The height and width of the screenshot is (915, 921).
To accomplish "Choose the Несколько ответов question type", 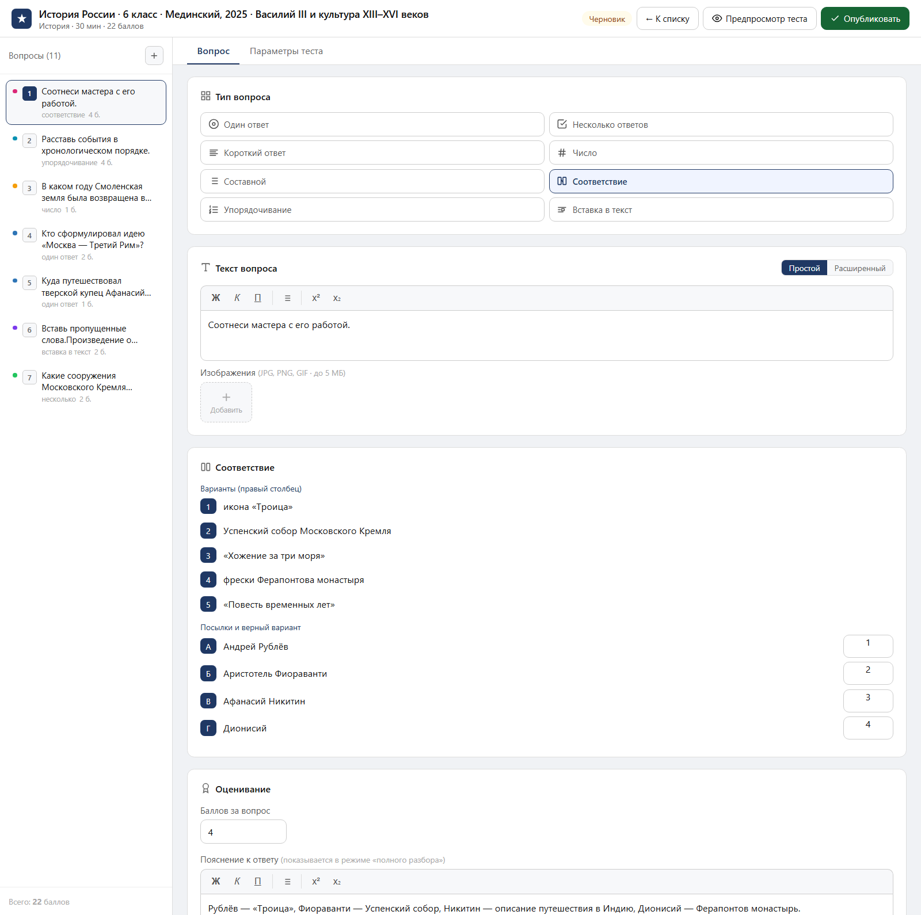I will click(721, 124).
